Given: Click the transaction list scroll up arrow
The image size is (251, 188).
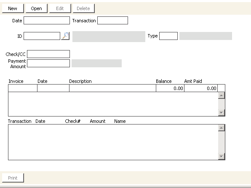Looking at the screenshot, I should [x=222, y=128].
